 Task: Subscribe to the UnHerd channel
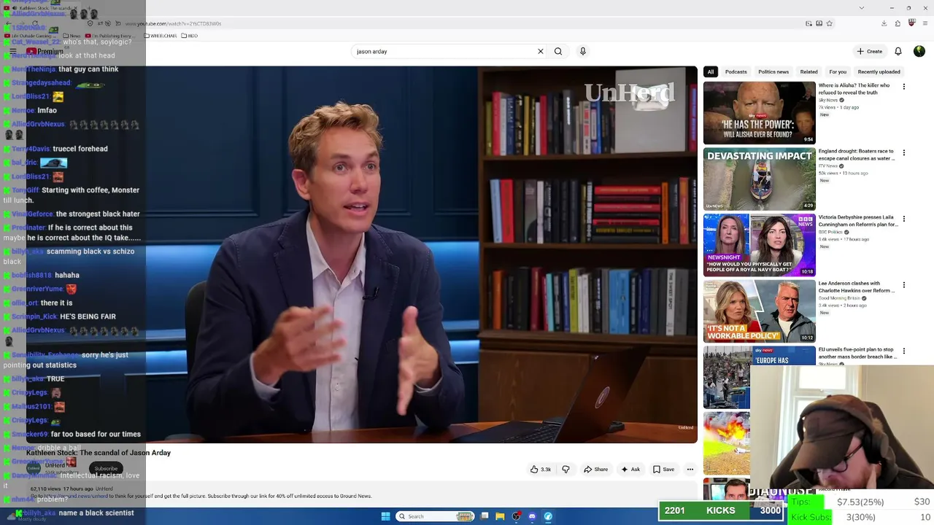(106, 468)
